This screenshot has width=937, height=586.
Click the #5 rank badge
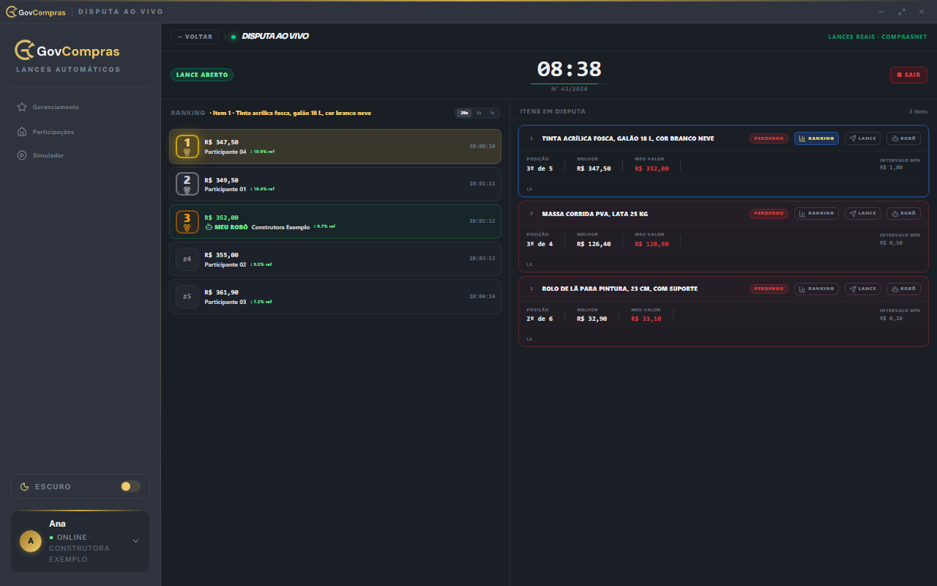tap(187, 297)
